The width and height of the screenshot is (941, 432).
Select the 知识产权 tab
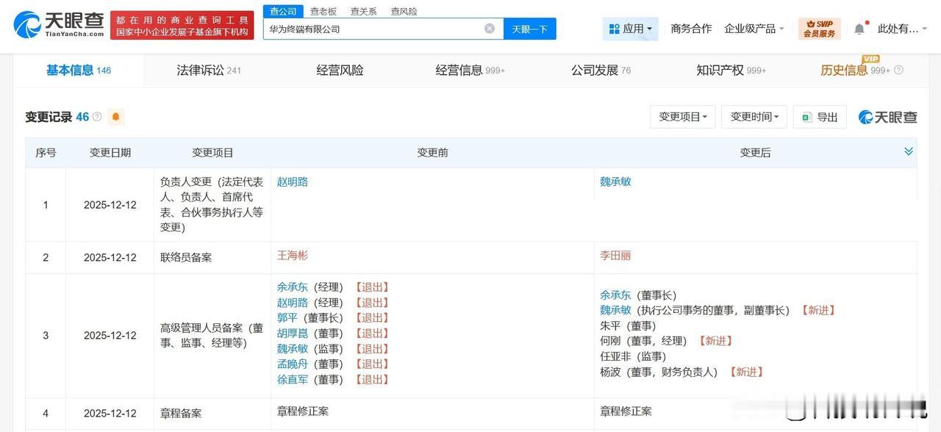[x=731, y=71]
